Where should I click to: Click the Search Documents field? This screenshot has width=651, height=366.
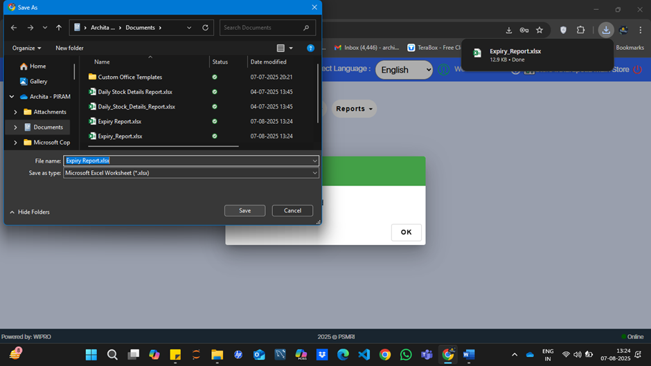(x=262, y=28)
